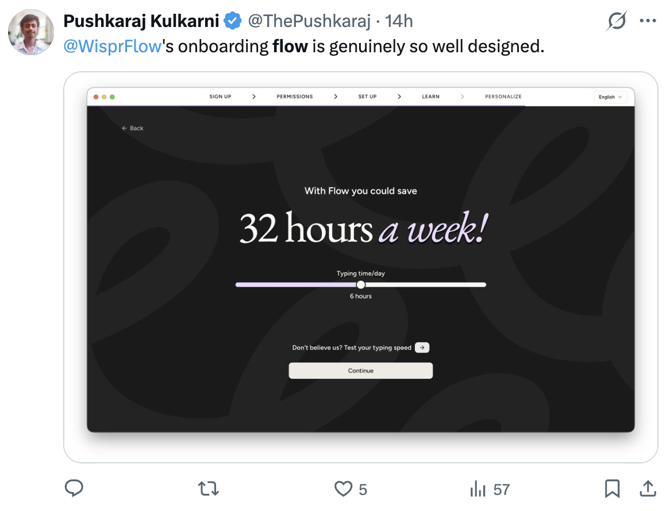The image size is (670, 511).
Task: Click the Typing time/day slider handle
Action: (x=361, y=285)
